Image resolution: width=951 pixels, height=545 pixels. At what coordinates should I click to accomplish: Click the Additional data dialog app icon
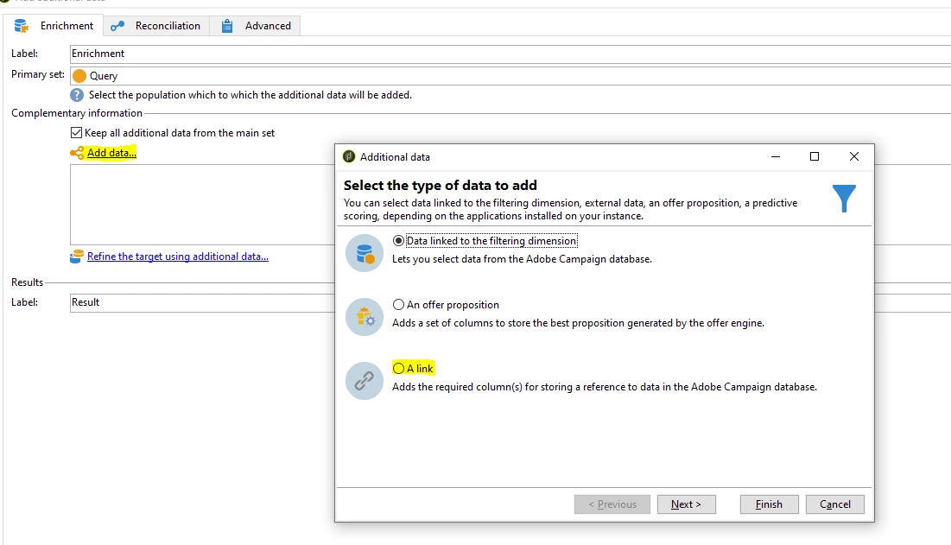(x=349, y=156)
